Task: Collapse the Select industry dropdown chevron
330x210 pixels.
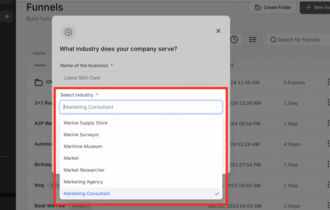Action: [x=217, y=107]
